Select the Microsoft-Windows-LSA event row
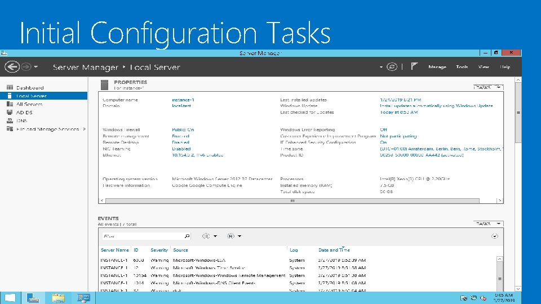This screenshot has height=304, width=541. (x=298, y=260)
